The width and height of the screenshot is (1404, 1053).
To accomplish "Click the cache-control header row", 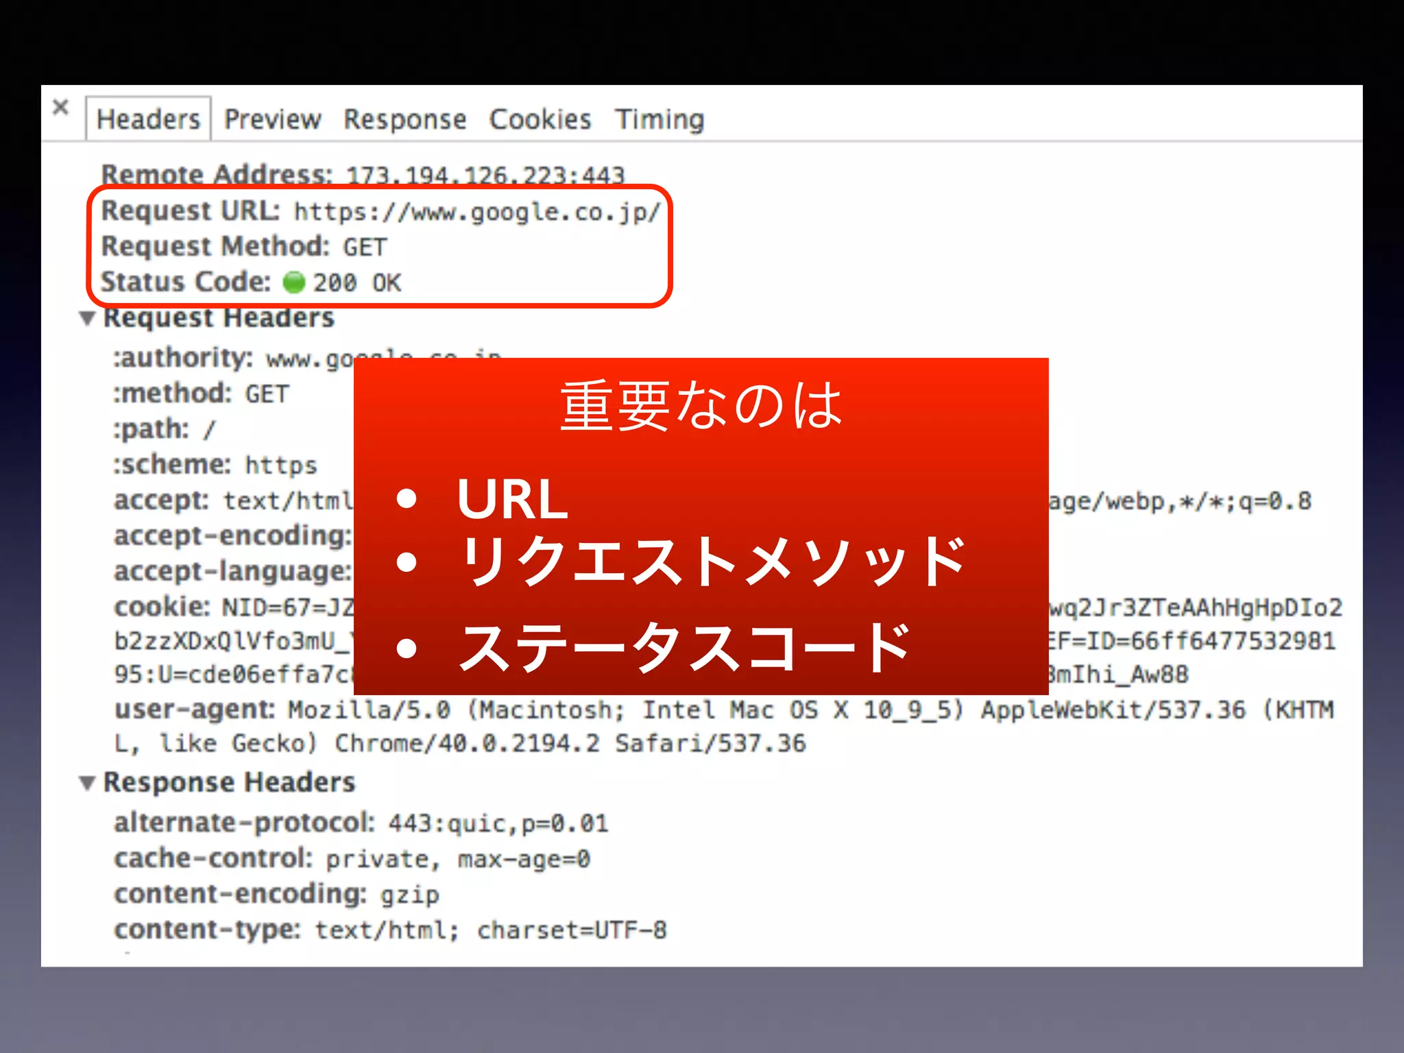I will [352, 858].
